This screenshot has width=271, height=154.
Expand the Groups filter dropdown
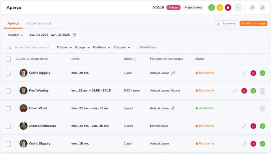82,47
